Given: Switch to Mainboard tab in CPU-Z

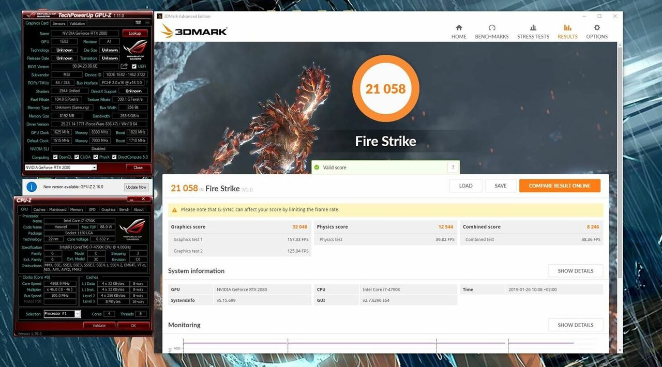Looking at the screenshot, I should pos(57,209).
